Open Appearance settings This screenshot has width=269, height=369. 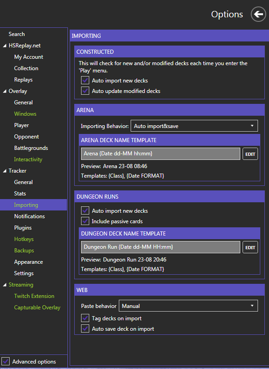(29, 262)
